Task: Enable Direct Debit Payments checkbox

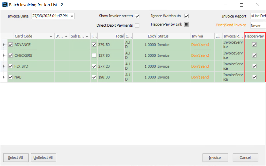Action: pos(137,25)
